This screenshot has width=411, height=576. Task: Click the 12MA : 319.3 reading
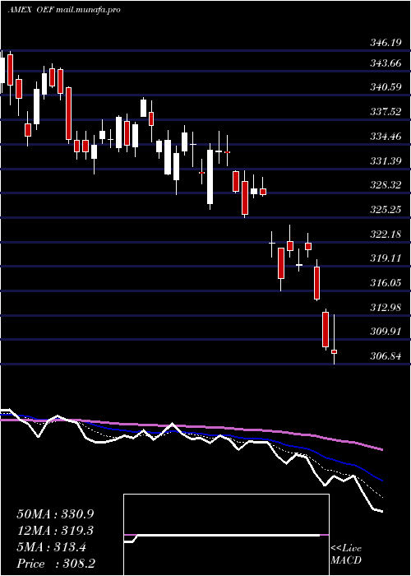tap(55, 531)
